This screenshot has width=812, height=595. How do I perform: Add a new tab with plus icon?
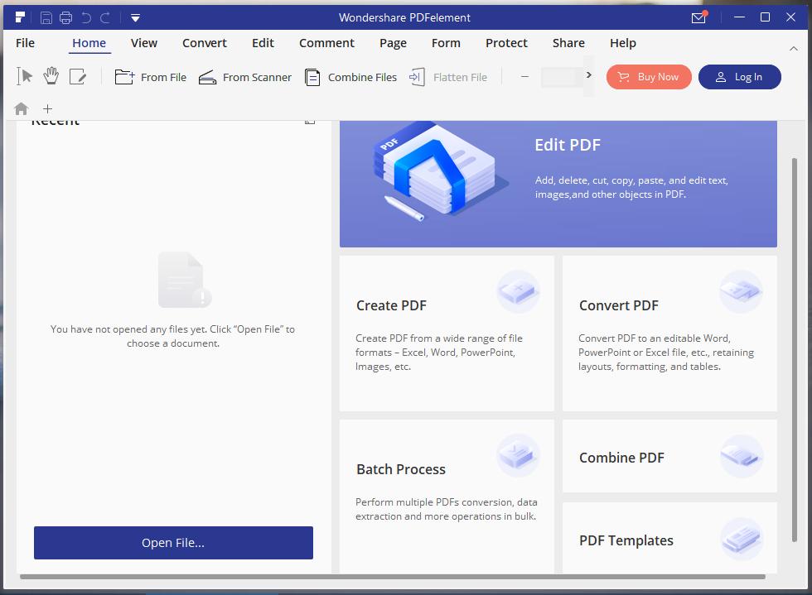(x=48, y=108)
